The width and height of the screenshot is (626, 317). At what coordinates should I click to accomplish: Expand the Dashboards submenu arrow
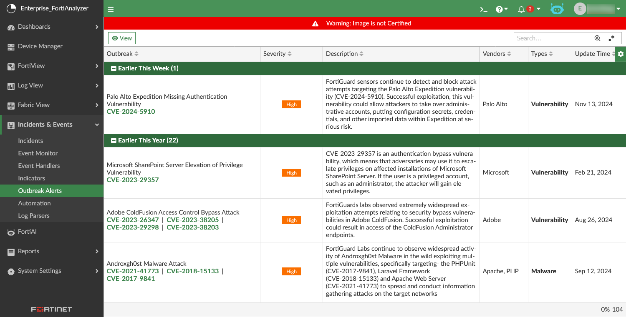click(x=97, y=27)
